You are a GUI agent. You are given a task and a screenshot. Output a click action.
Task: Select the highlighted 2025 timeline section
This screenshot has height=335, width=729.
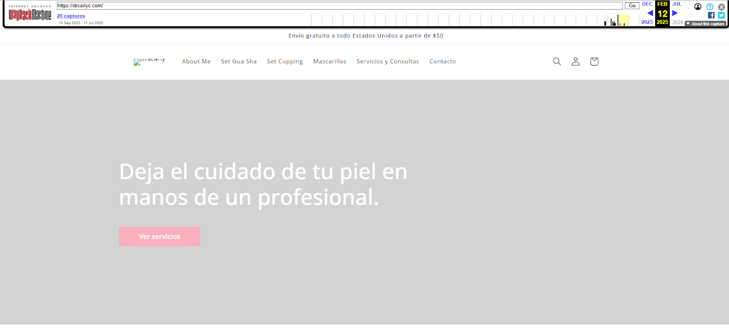pos(623,20)
